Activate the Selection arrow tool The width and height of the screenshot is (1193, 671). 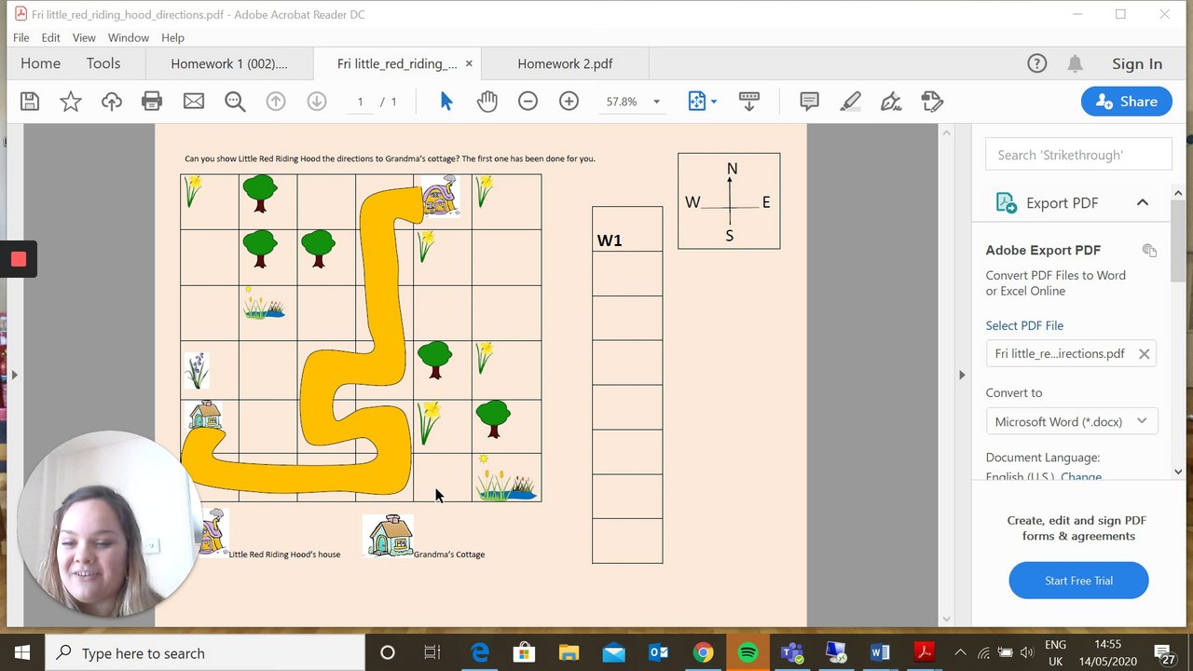point(446,102)
